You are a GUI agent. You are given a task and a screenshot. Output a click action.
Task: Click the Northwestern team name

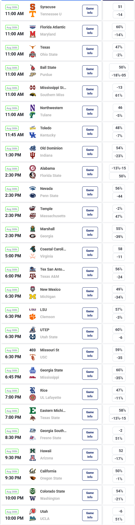click(x=52, y=108)
